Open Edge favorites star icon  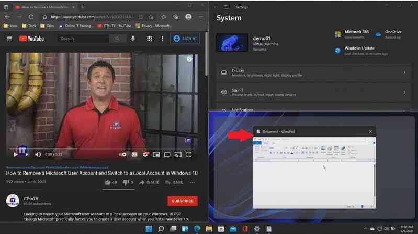pyautogui.click(x=163, y=17)
